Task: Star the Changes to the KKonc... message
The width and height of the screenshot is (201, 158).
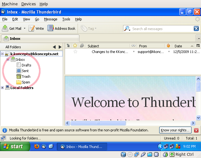Action: (x=75, y=52)
